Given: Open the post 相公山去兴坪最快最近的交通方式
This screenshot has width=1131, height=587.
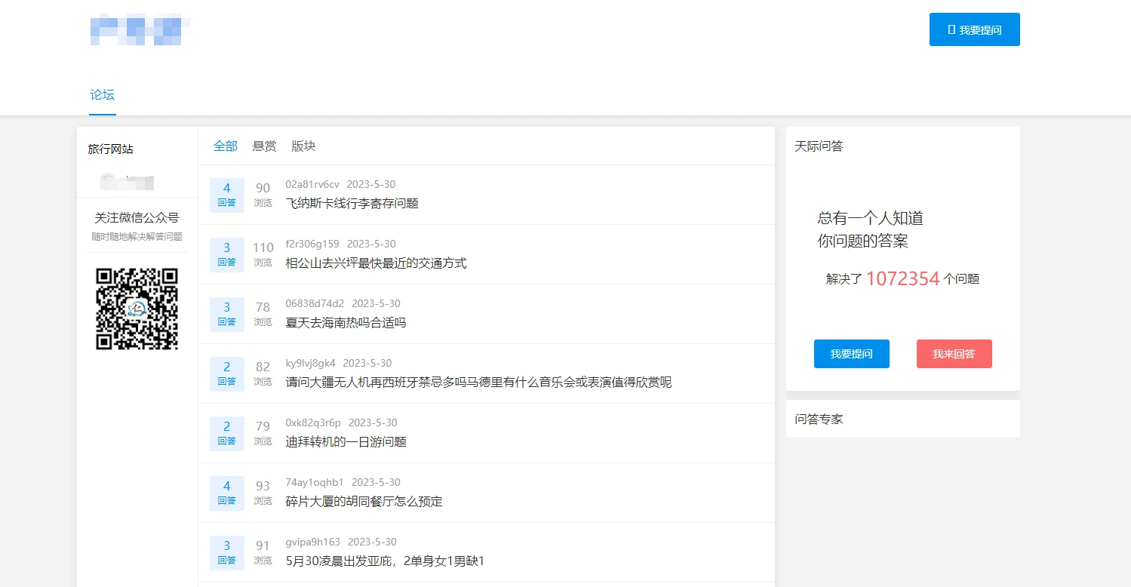Looking at the screenshot, I should click(x=376, y=263).
